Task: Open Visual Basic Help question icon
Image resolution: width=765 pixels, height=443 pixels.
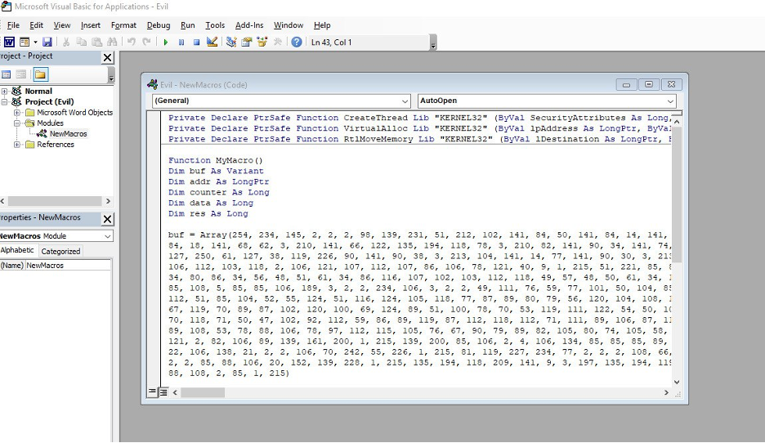Action: [296, 42]
